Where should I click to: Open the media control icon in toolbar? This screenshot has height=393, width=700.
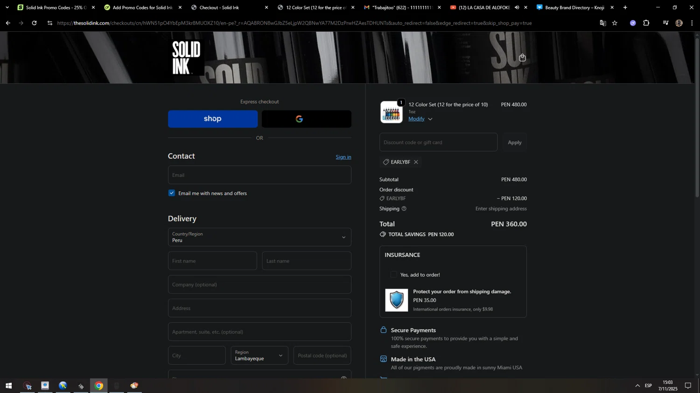click(665, 23)
